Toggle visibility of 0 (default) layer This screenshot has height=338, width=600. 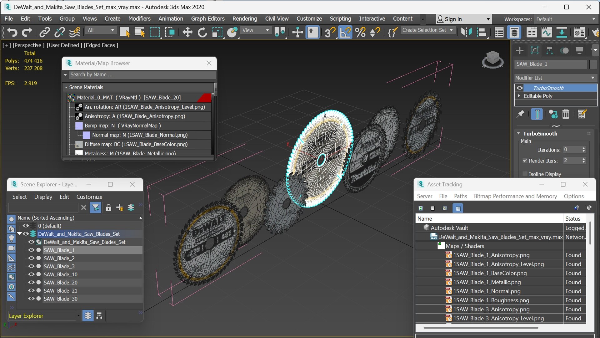26,226
